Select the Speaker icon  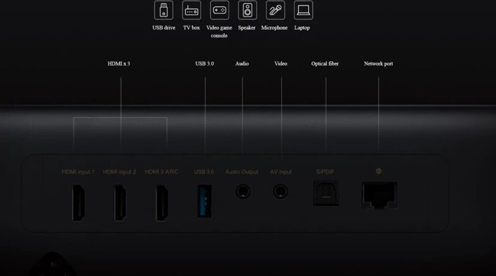(247, 10)
